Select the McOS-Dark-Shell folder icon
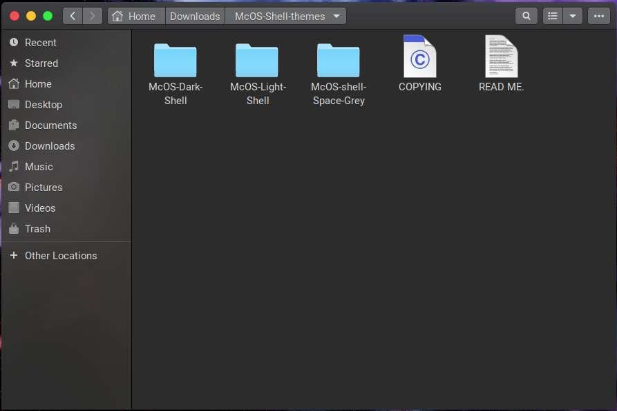 tap(175, 60)
